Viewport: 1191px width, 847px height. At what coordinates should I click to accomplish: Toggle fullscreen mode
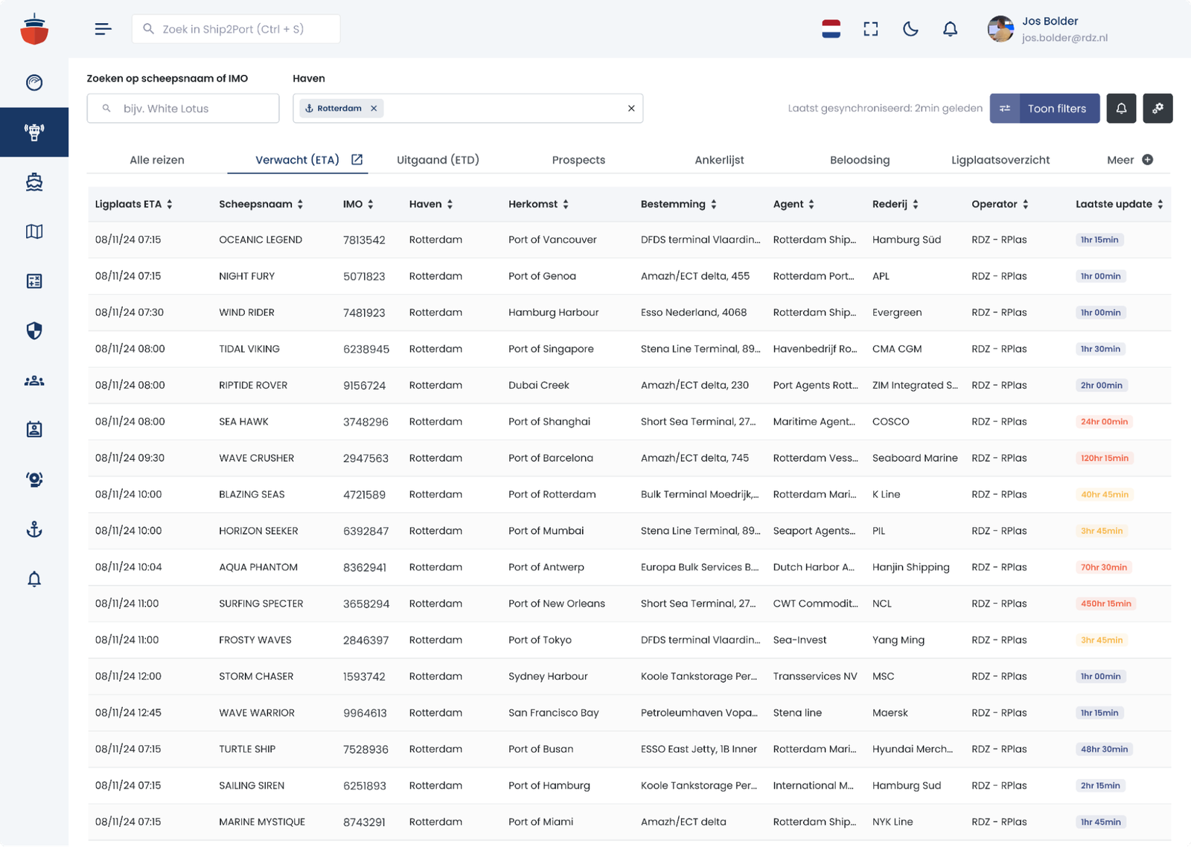coord(871,29)
